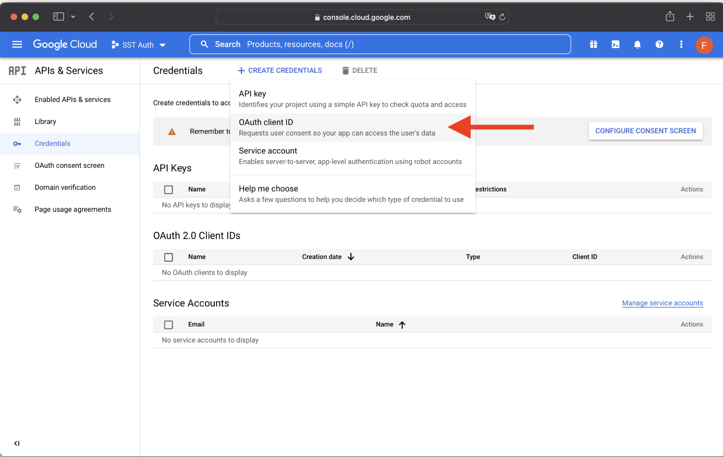Click the Safari sidebar toggle icon
Image resolution: width=723 pixels, height=457 pixels.
[59, 17]
